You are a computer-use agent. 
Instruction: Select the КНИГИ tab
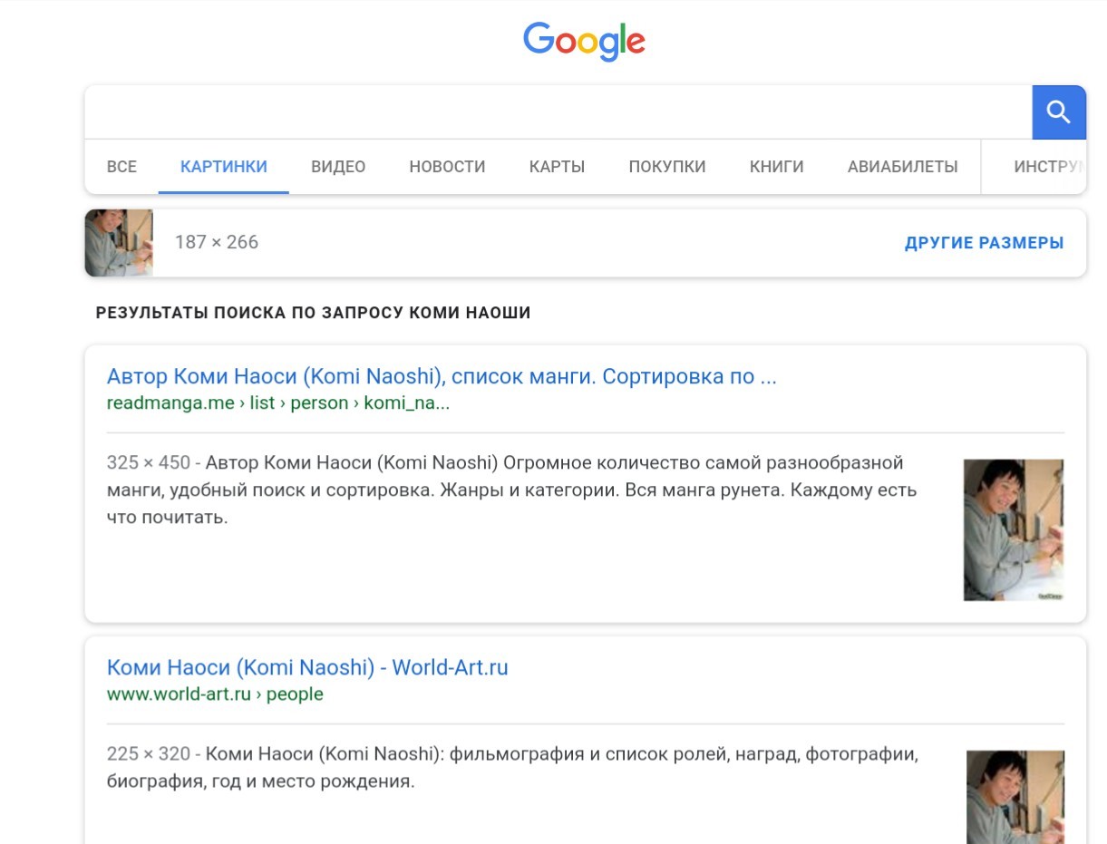tap(776, 167)
